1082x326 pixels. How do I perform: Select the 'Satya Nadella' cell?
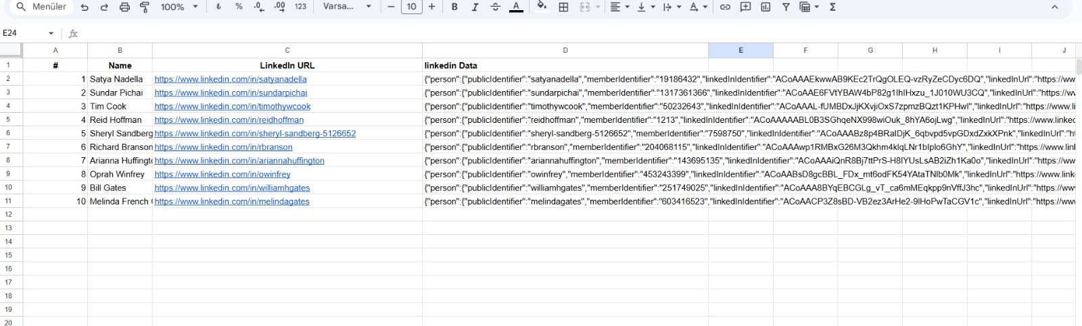coord(120,79)
